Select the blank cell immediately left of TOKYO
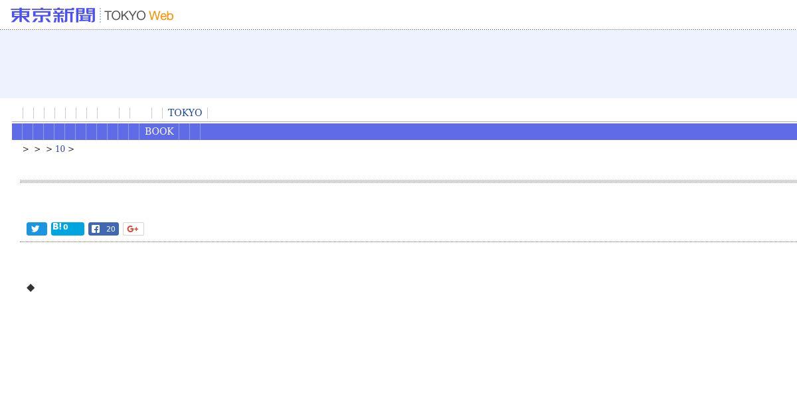 point(157,113)
